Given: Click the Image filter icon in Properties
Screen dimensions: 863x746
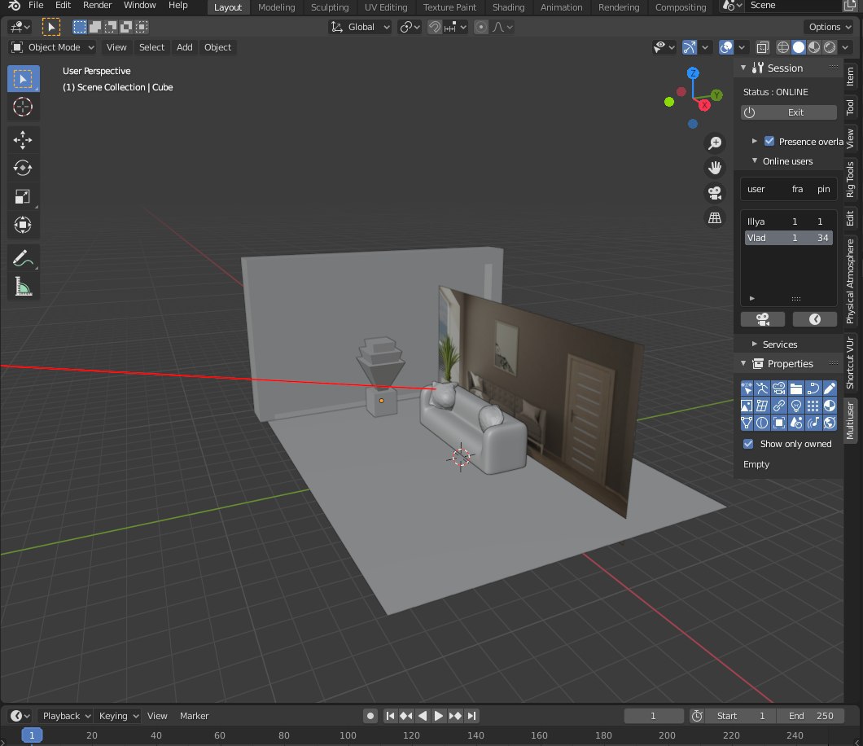Looking at the screenshot, I should 747,406.
